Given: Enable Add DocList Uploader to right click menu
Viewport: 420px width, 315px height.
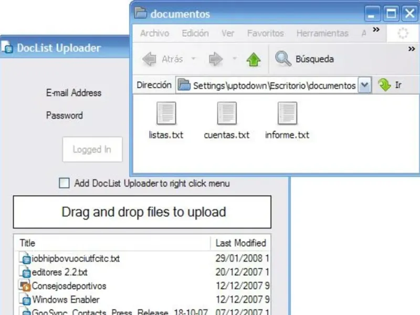Looking at the screenshot, I should click(x=64, y=183).
